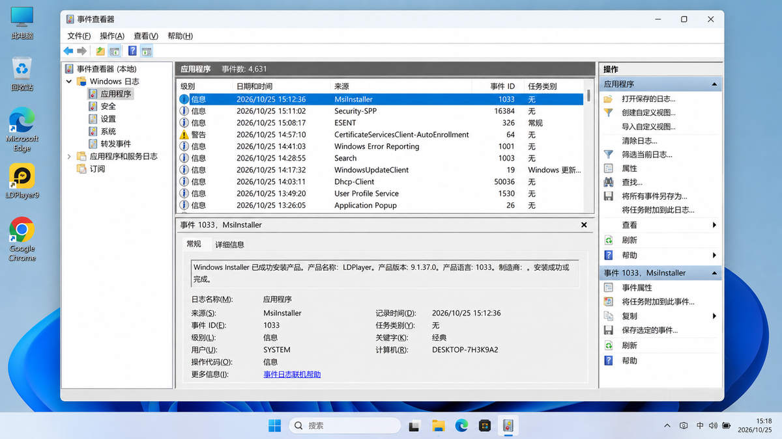Switch to the 常规 tab
Viewport: 782px width, 439px height.
click(x=194, y=244)
